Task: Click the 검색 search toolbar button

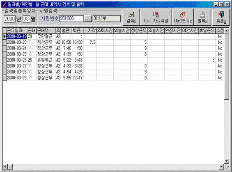Action: pyautogui.click(x=131, y=17)
